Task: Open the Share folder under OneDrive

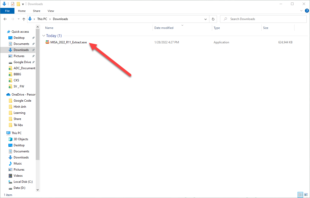Action: [17, 119]
